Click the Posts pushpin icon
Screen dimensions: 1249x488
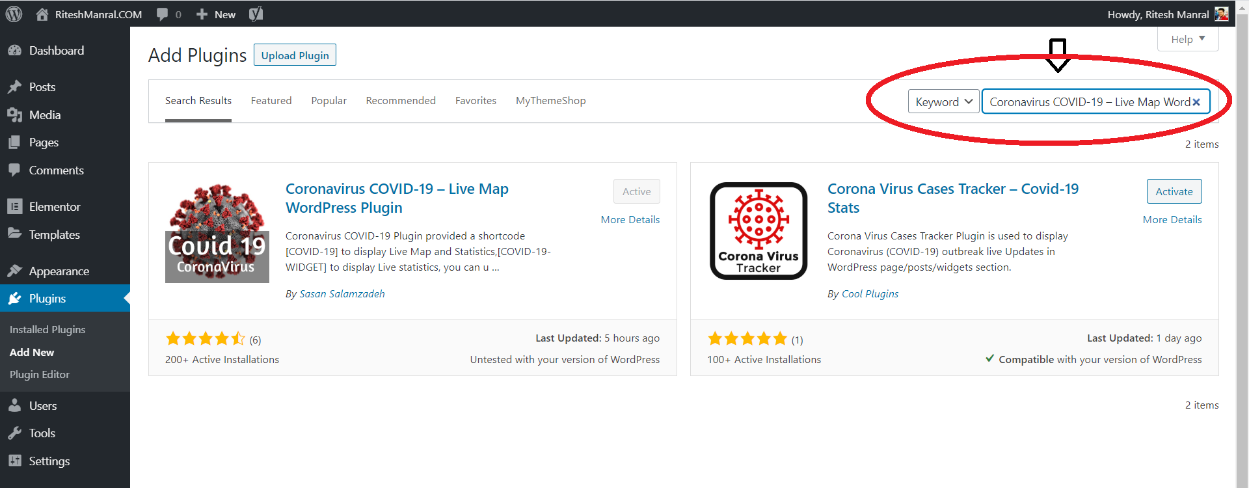[14, 87]
